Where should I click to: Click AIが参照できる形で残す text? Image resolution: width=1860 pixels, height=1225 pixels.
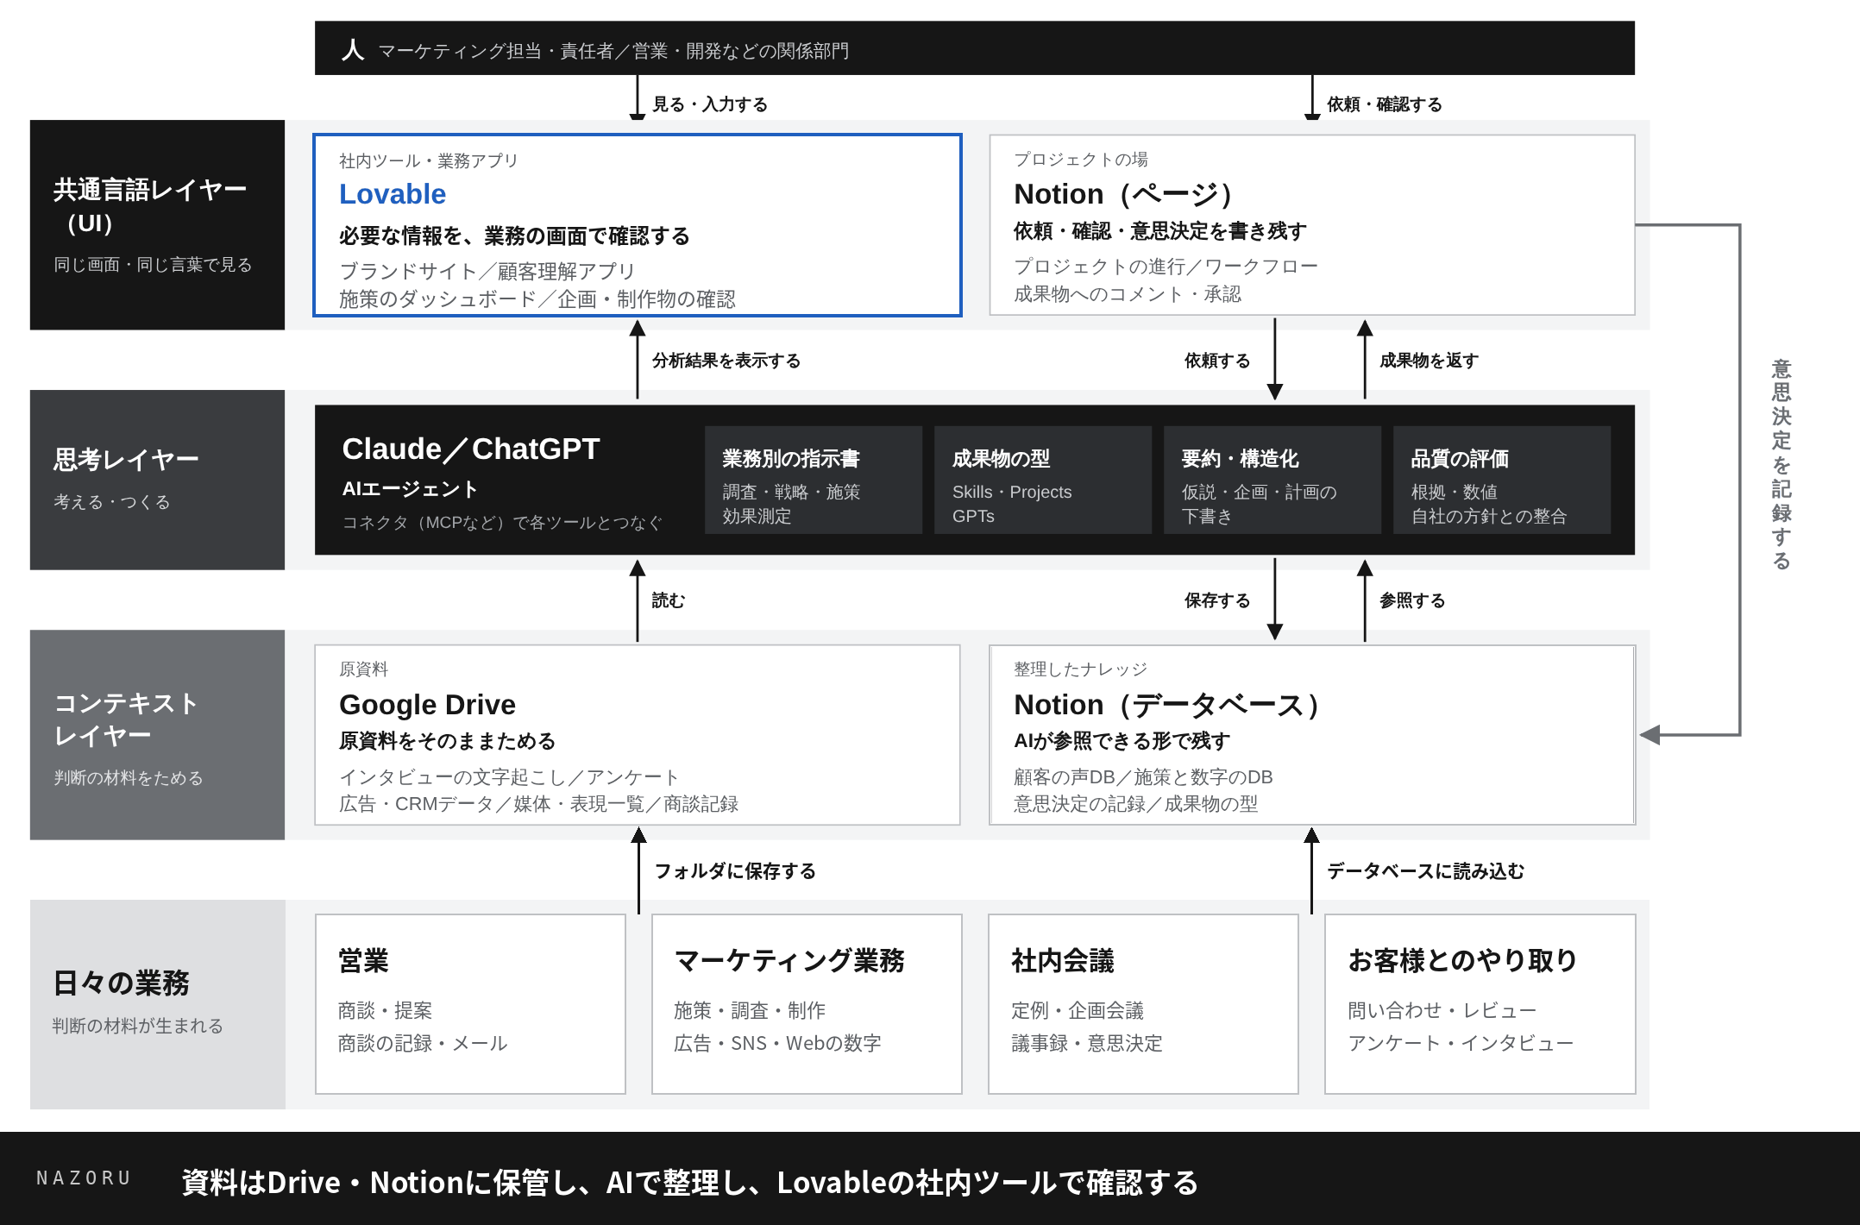coord(1122,741)
